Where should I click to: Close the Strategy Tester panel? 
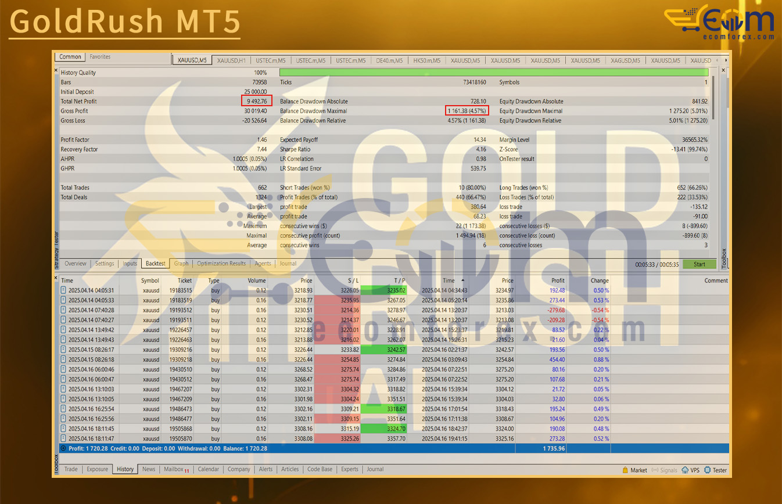(x=56, y=70)
